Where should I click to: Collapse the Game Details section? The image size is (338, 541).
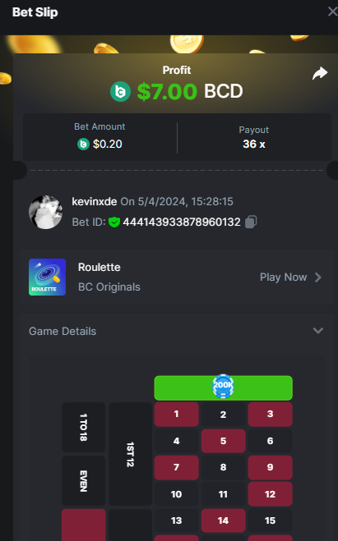[318, 331]
